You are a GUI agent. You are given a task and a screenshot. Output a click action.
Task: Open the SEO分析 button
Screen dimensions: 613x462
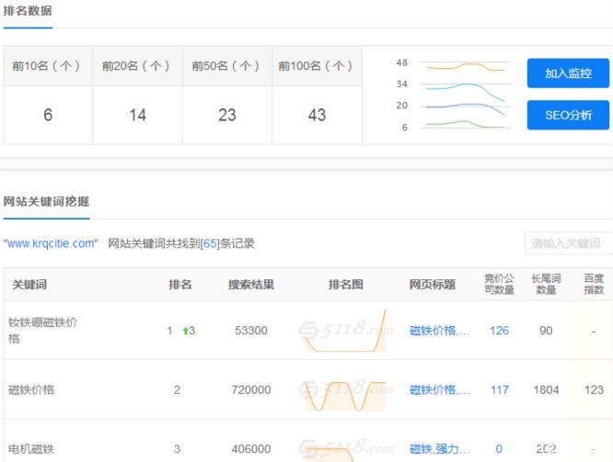point(567,115)
